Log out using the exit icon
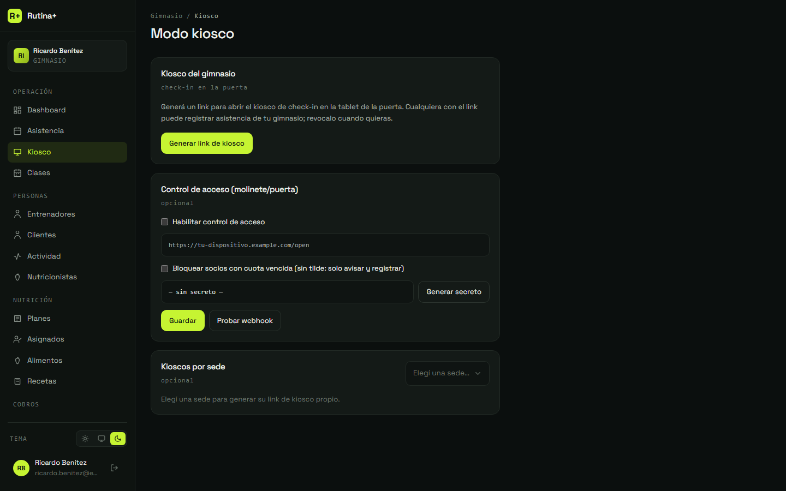This screenshot has width=786, height=491. (x=115, y=468)
